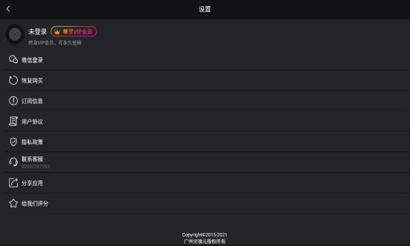Viewport: 410px width, 246px height.
Task: Click the restore purchase circular arrow icon
Action: point(14,80)
